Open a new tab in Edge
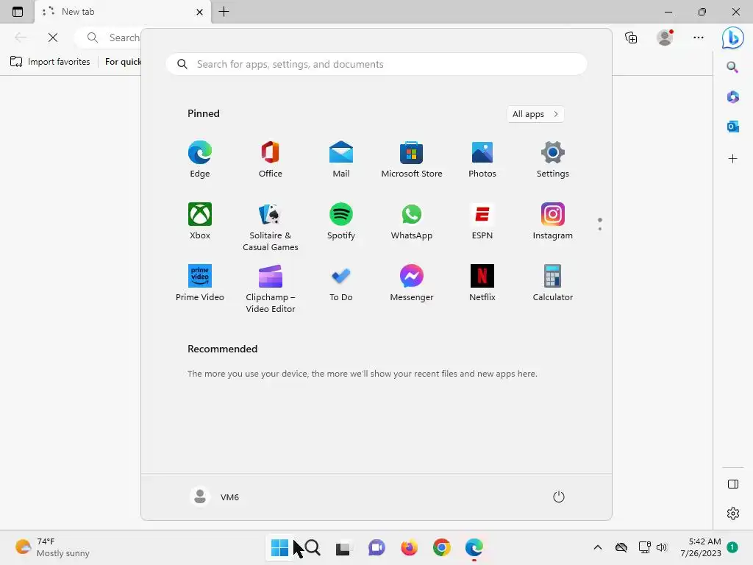This screenshot has height=565, width=753. click(x=224, y=12)
